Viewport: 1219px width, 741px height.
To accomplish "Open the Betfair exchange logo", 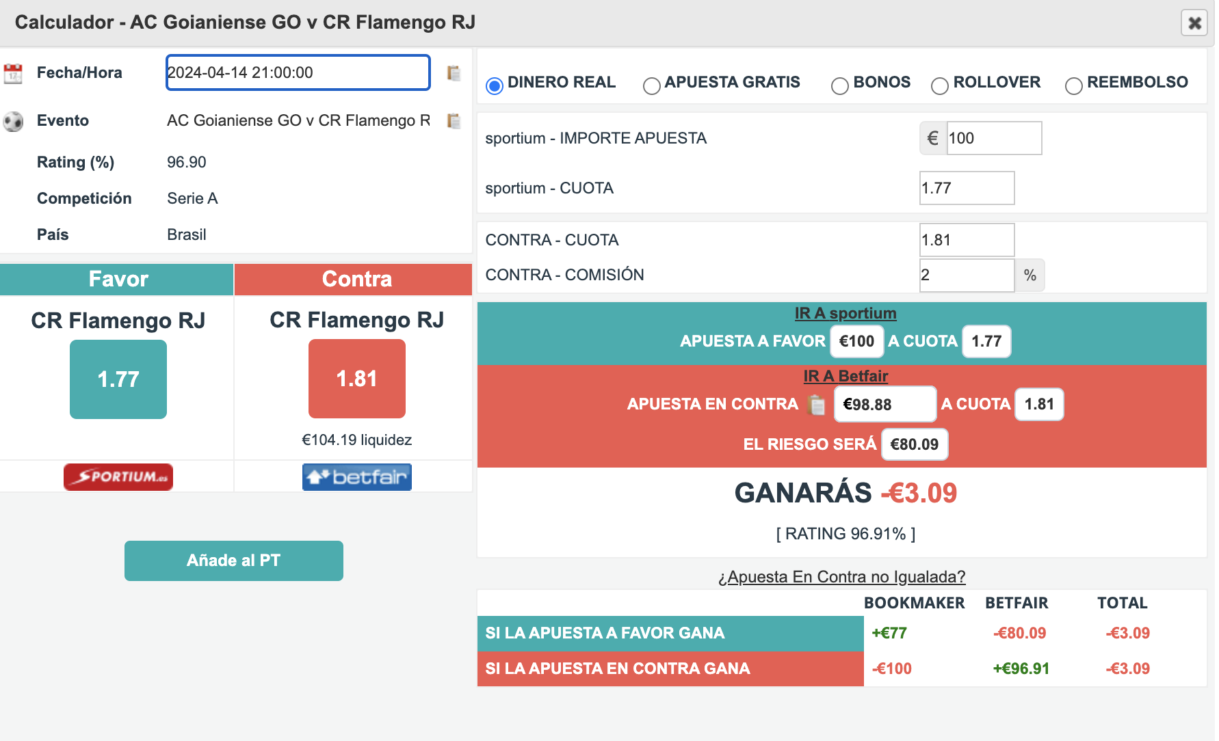I will coord(357,477).
